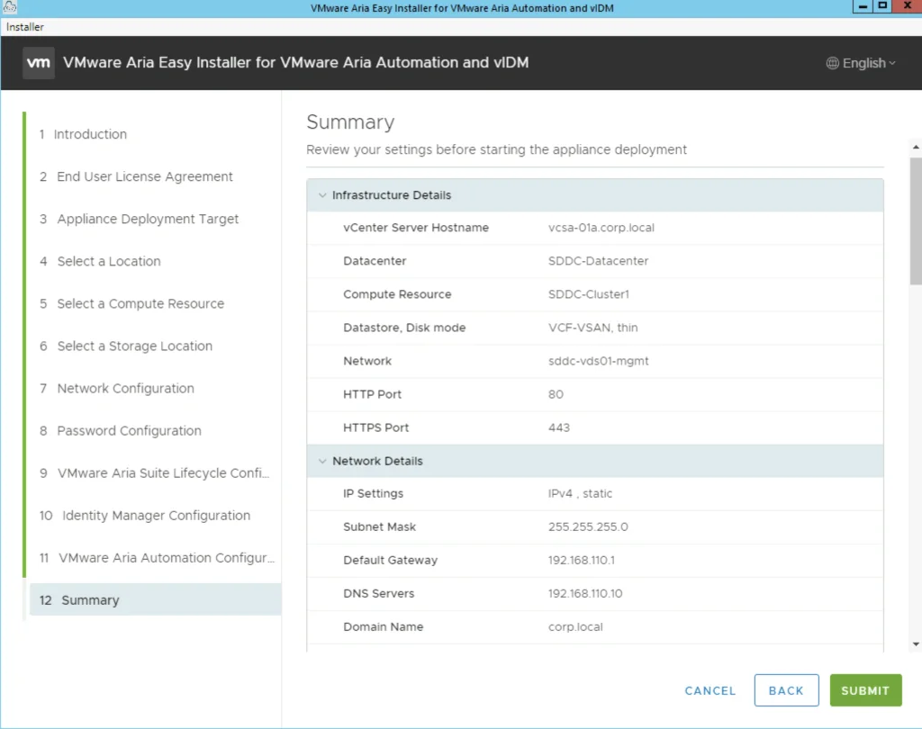The width and height of the screenshot is (922, 729).
Task: Click the 255.255.255.0 subnet mask value
Action: 588,526
